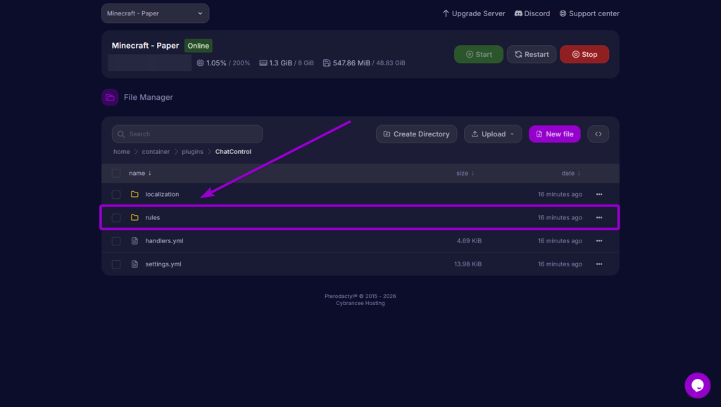Click the Support center globe icon
Screen dimensions: 721x407
tap(562, 13)
